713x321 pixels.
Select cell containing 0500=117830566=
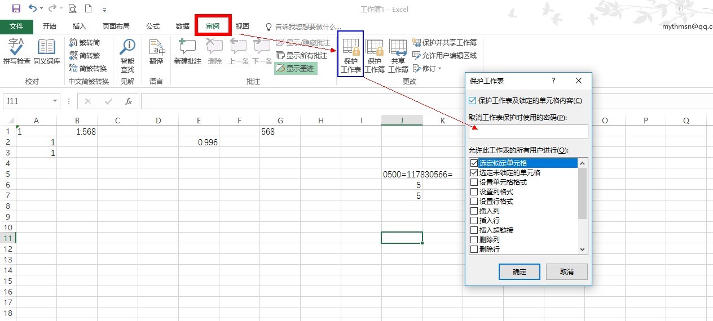402,174
